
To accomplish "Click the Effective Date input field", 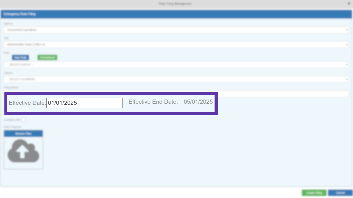I will 84,103.
